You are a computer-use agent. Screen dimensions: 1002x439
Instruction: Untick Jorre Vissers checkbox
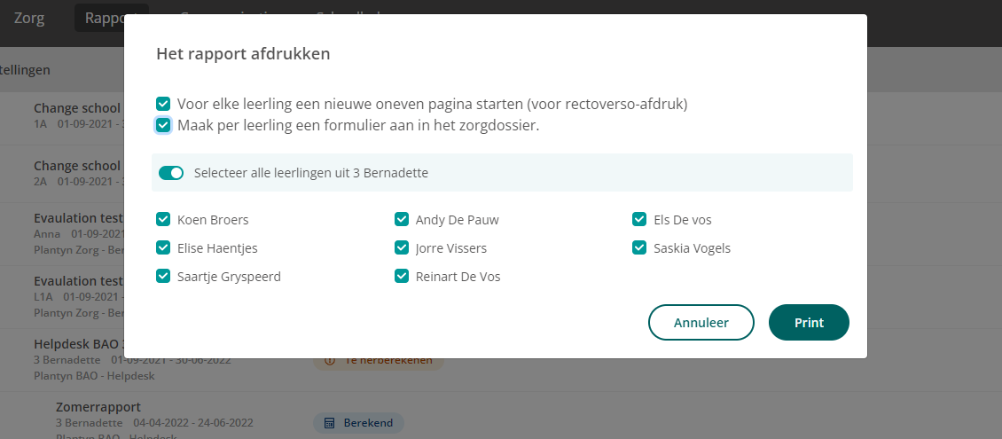402,248
